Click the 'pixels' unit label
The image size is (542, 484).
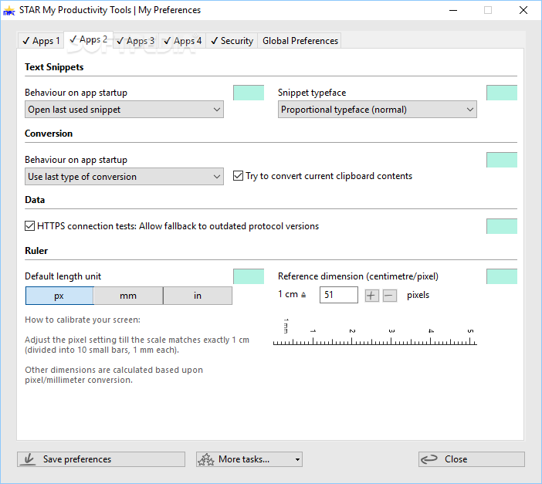418,295
